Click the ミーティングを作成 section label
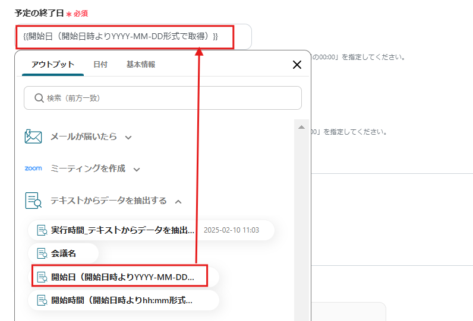473x321 pixels. coord(88,169)
